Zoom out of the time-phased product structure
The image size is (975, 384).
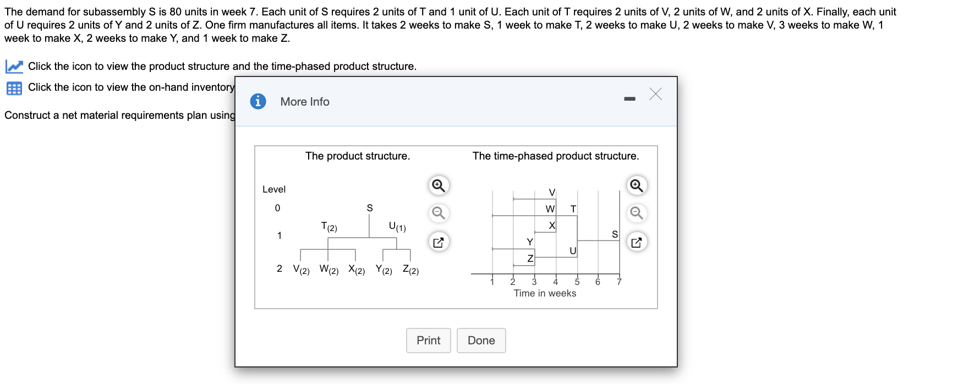point(637,213)
